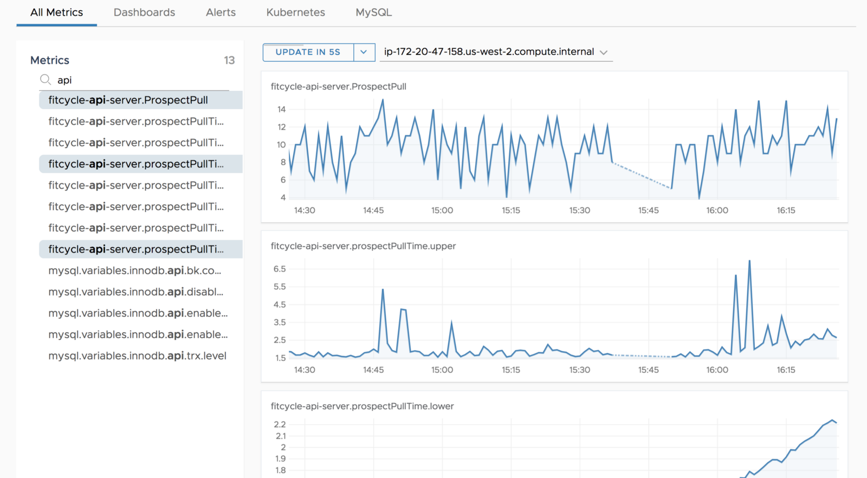Go to the Kubernetes tab
The width and height of the screenshot is (867, 478).
[295, 12]
